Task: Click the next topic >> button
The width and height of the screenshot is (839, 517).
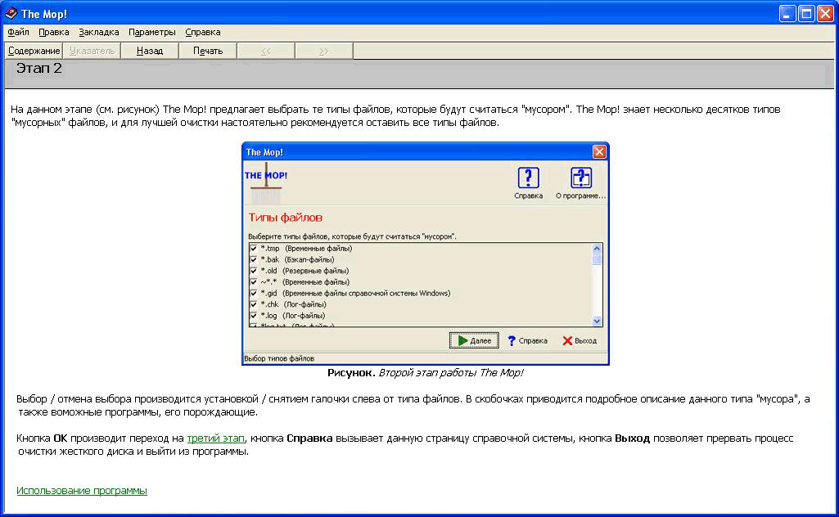Action: 323,51
